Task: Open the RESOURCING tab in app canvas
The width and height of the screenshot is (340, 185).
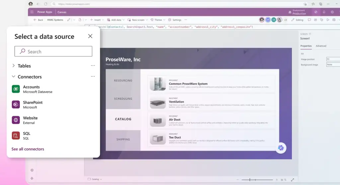Action: click(123, 81)
